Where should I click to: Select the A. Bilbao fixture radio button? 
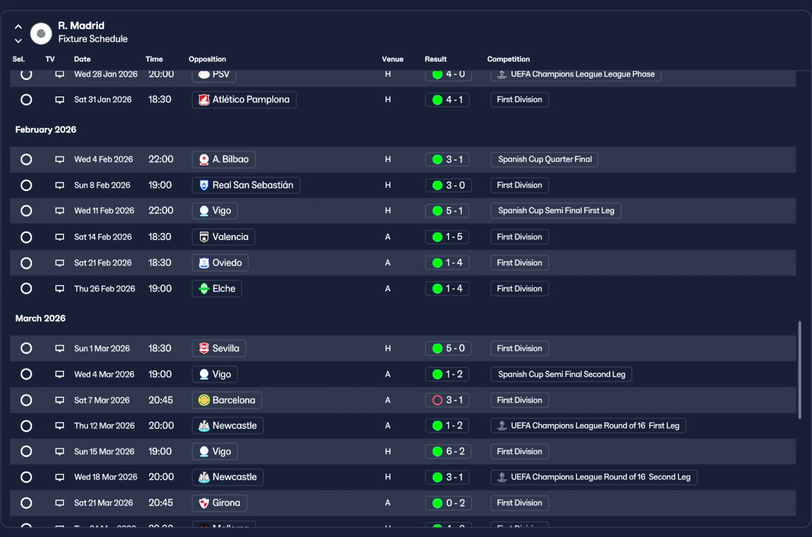point(26,159)
